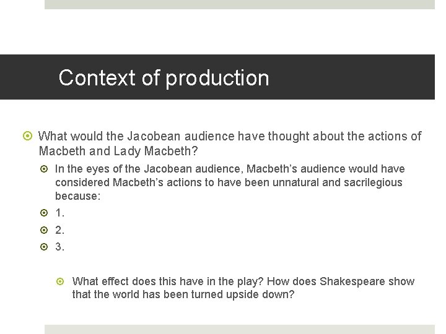Click the numbered line '1.'
The image size is (446, 334).
(x=59, y=213)
